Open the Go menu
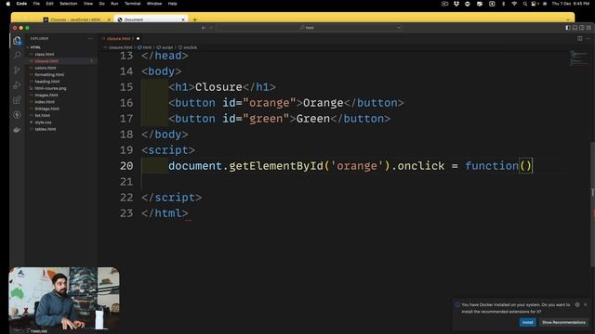Screen dimensions: 595x334 pos(101,4)
